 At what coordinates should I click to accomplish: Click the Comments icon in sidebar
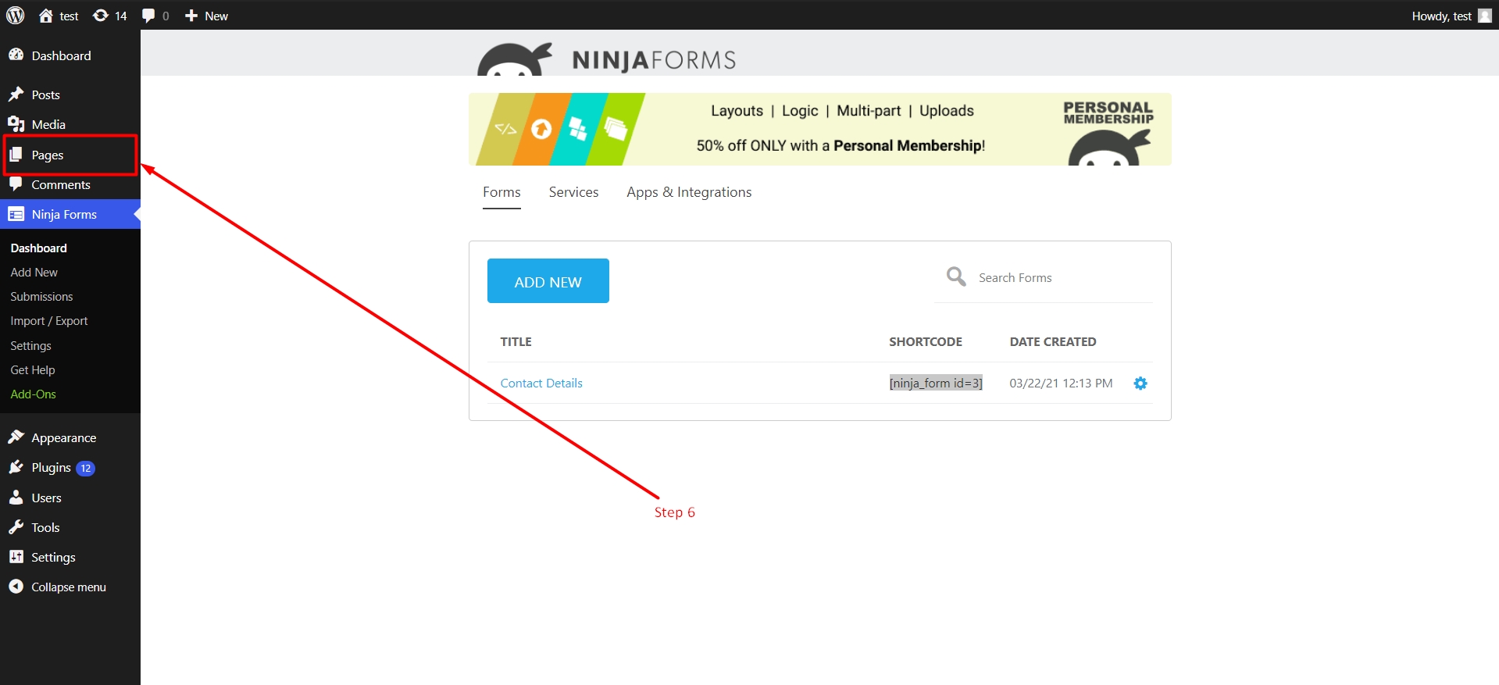click(x=16, y=184)
